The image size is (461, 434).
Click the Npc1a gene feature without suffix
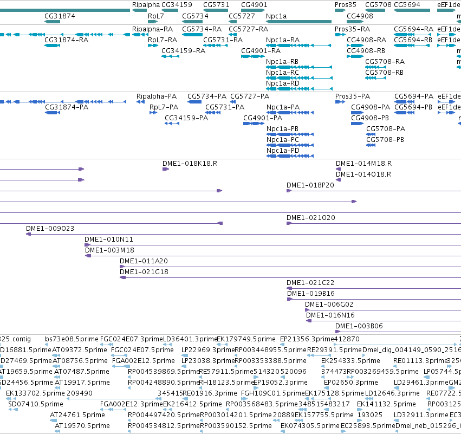[x=298, y=22]
